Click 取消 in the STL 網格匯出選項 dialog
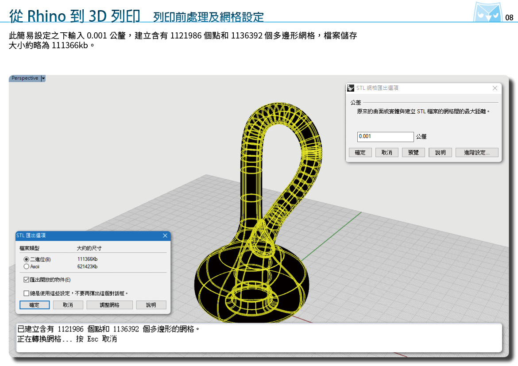518x366 pixels. [387, 153]
